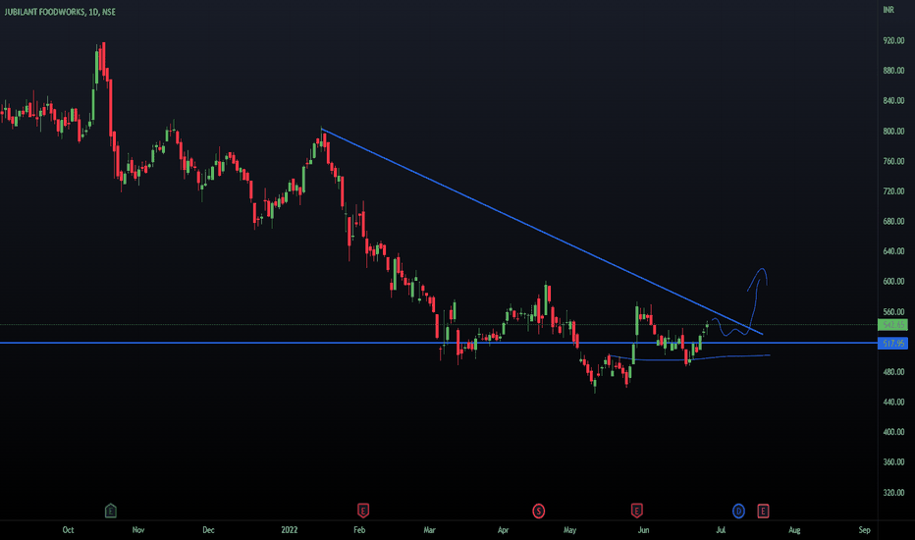Click the 360.00 price axis label

(893, 462)
